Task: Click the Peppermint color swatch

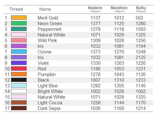Action: click(19, 29)
